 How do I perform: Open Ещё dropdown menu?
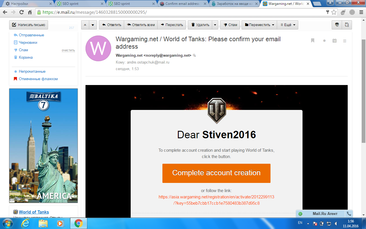pos(288,25)
